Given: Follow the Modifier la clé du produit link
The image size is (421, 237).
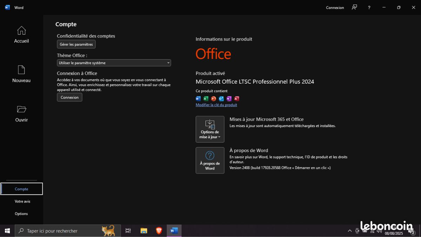Looking at the screenshot, I should [216, 105].
